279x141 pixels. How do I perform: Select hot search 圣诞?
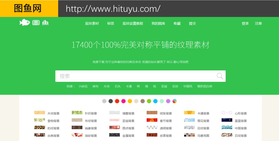pos(164,86)
